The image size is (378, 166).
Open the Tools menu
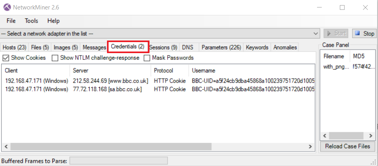tap(31, 21)
